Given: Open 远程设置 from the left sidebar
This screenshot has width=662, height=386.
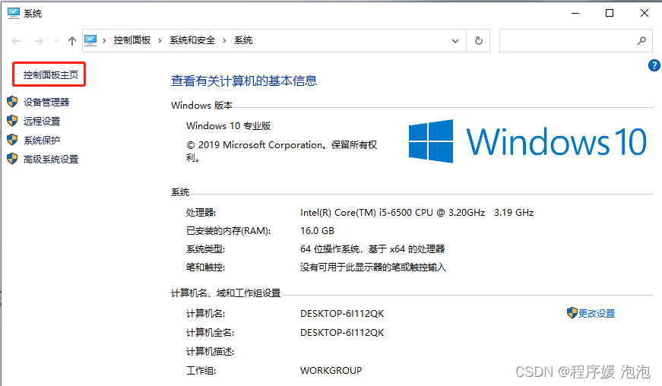Looking at the screenshot, I should point(42,121).
